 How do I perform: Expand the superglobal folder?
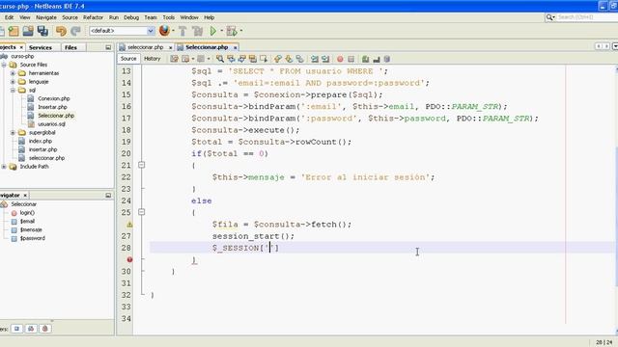13,133
